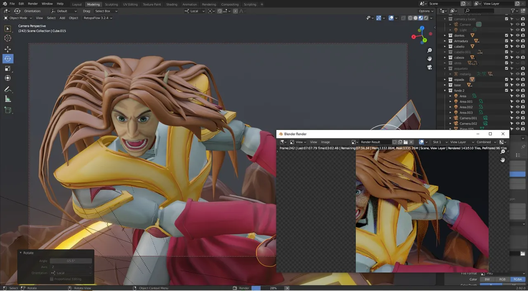Cancel the render with the X button
Screen dimensions: 528x291
(288, 288)
